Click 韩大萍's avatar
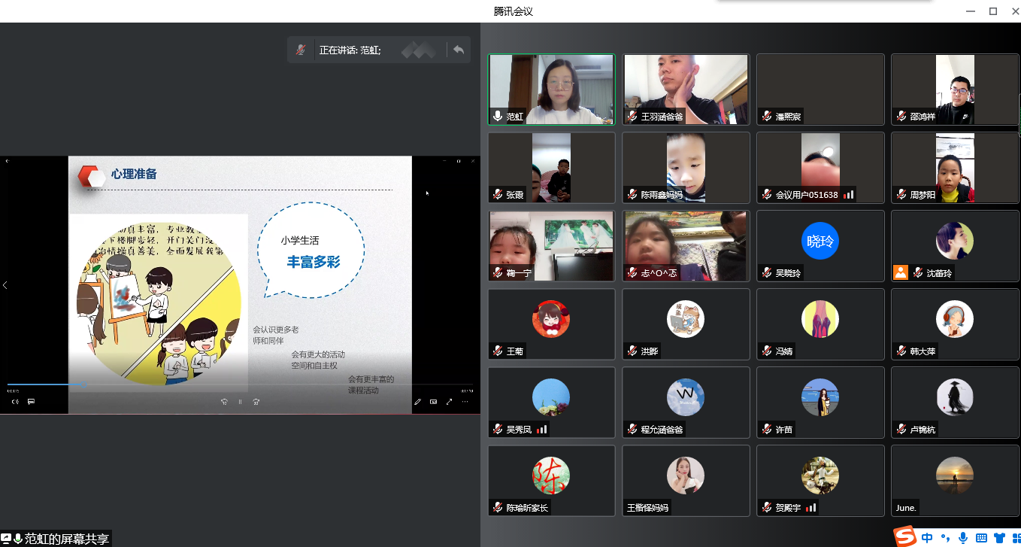Viewport: 1021px width, 547px height. 955,319
